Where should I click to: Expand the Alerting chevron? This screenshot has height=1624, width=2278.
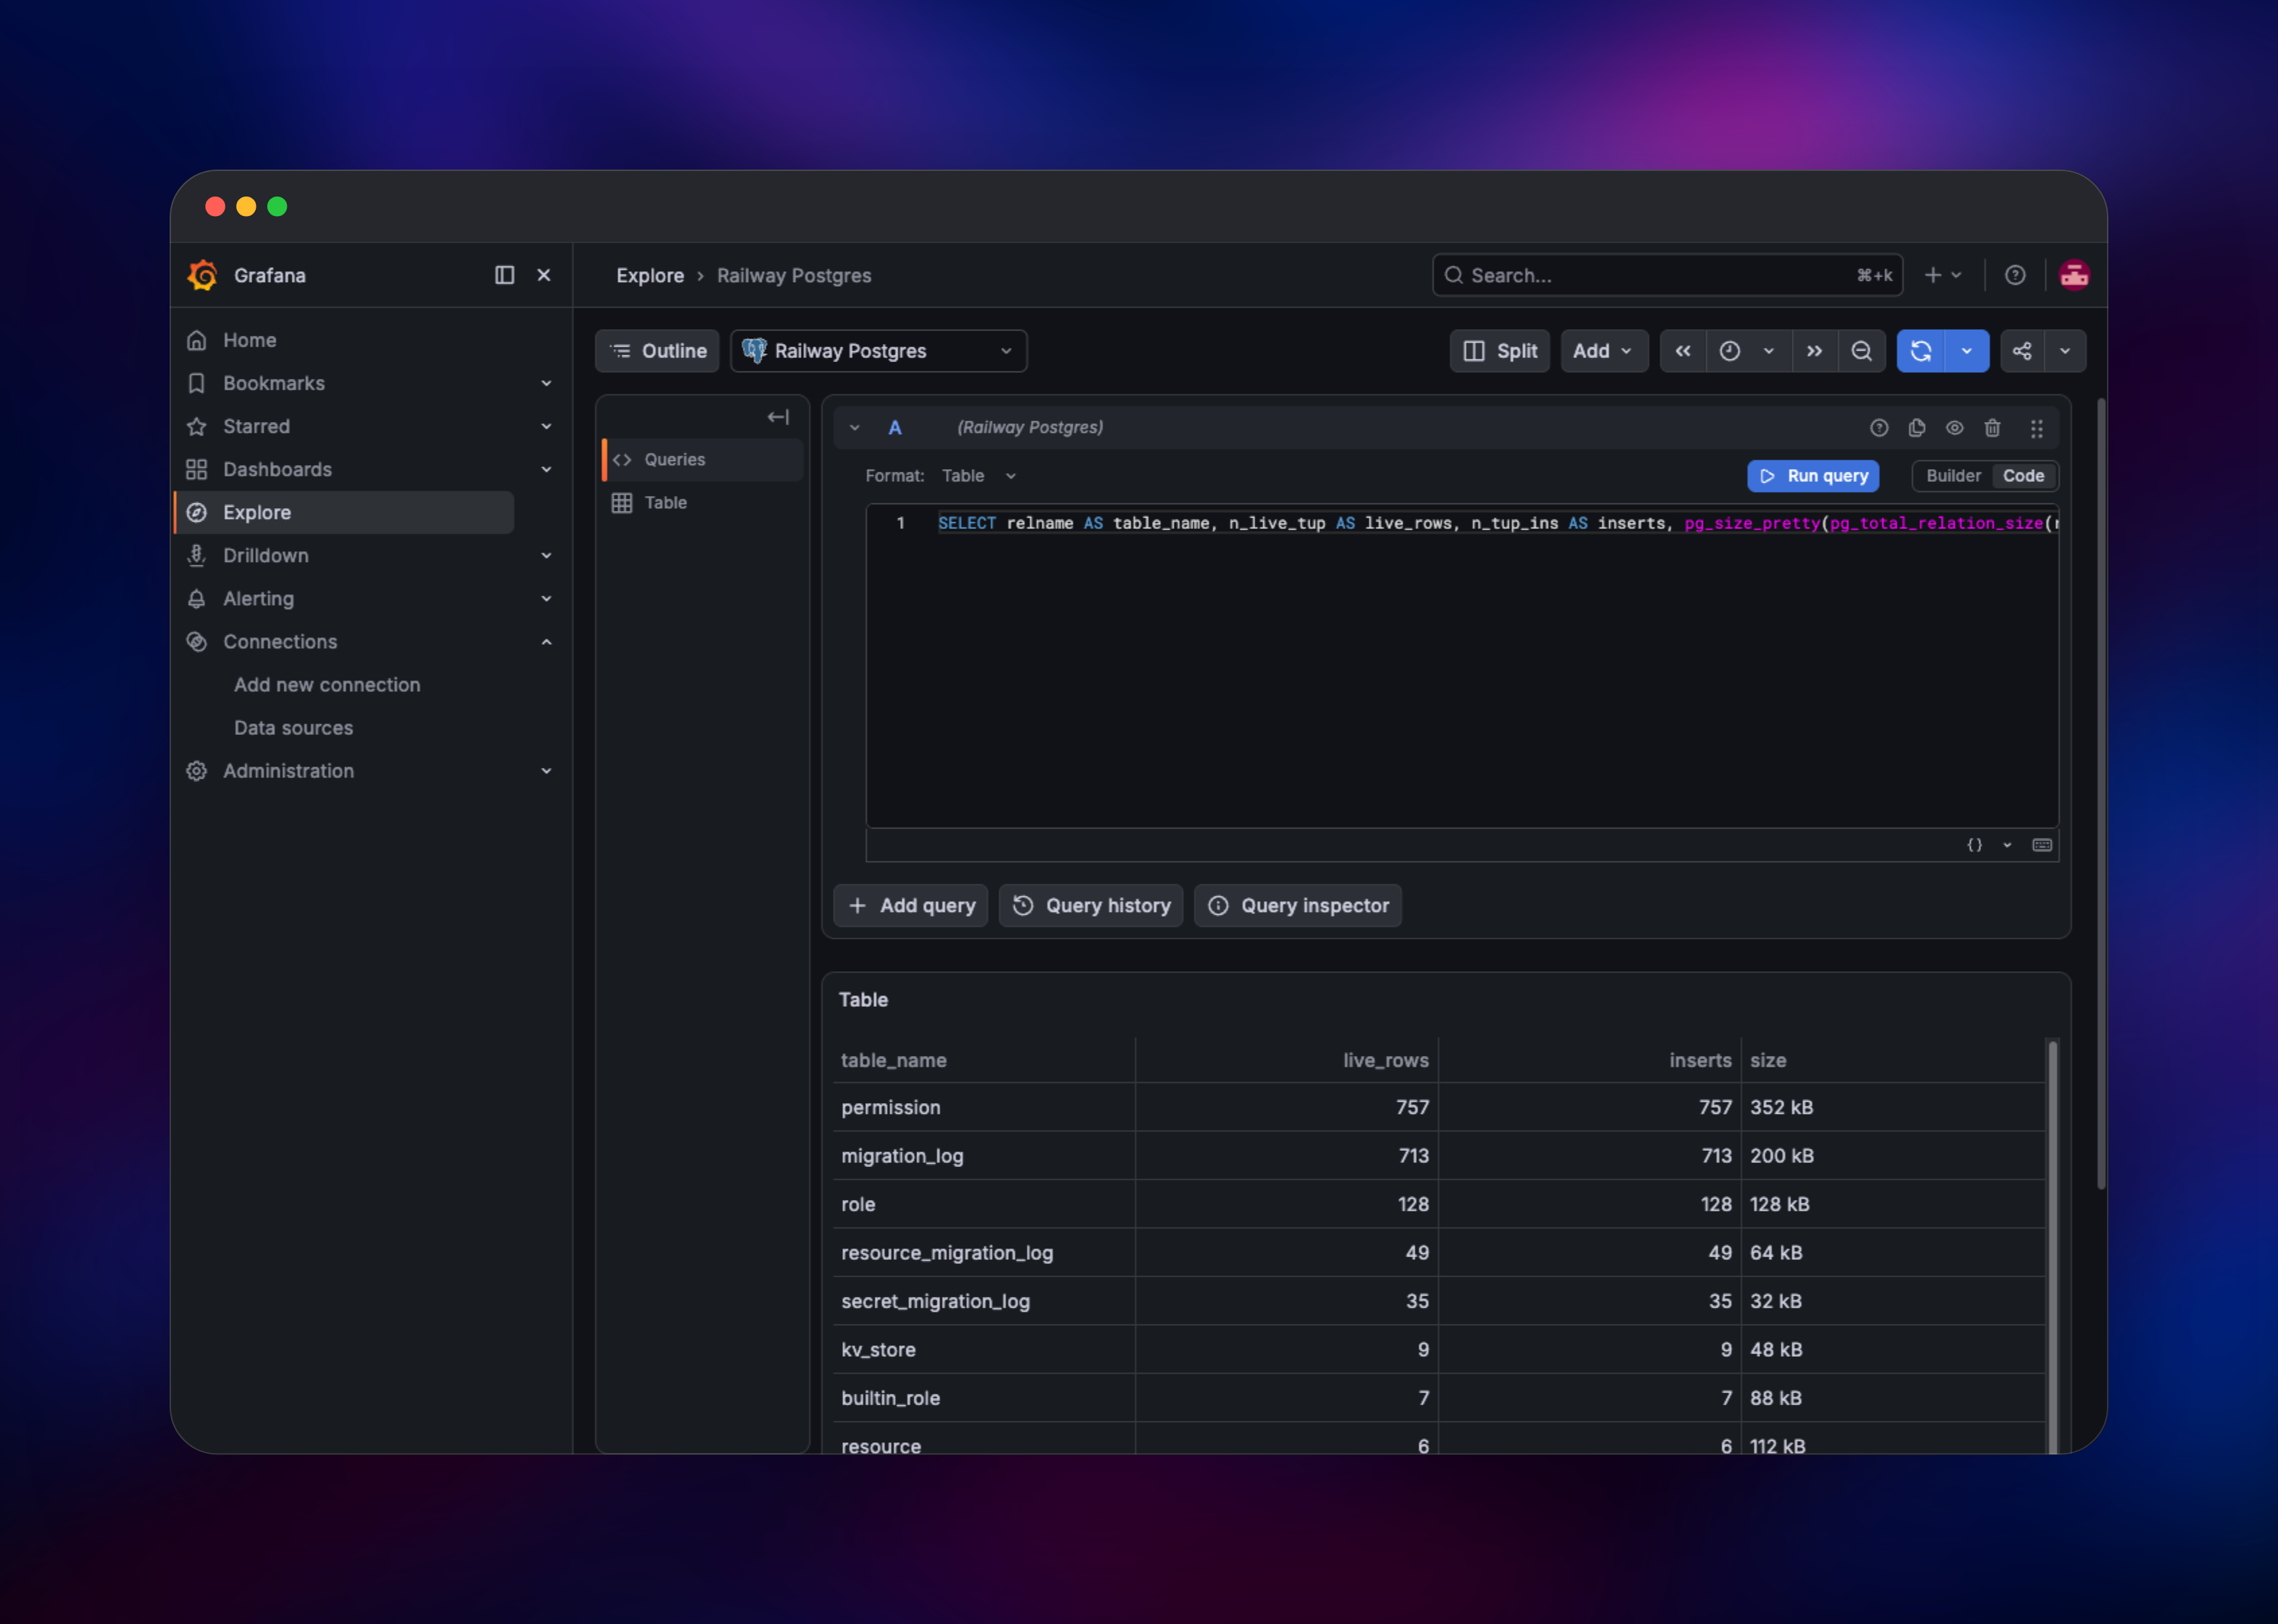[x=546, y=598]
